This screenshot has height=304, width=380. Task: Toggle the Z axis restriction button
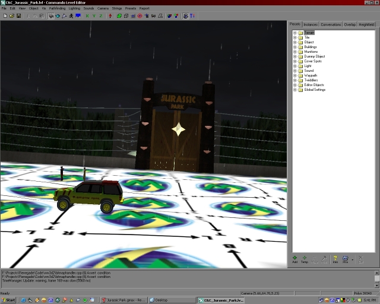(101, 16)
